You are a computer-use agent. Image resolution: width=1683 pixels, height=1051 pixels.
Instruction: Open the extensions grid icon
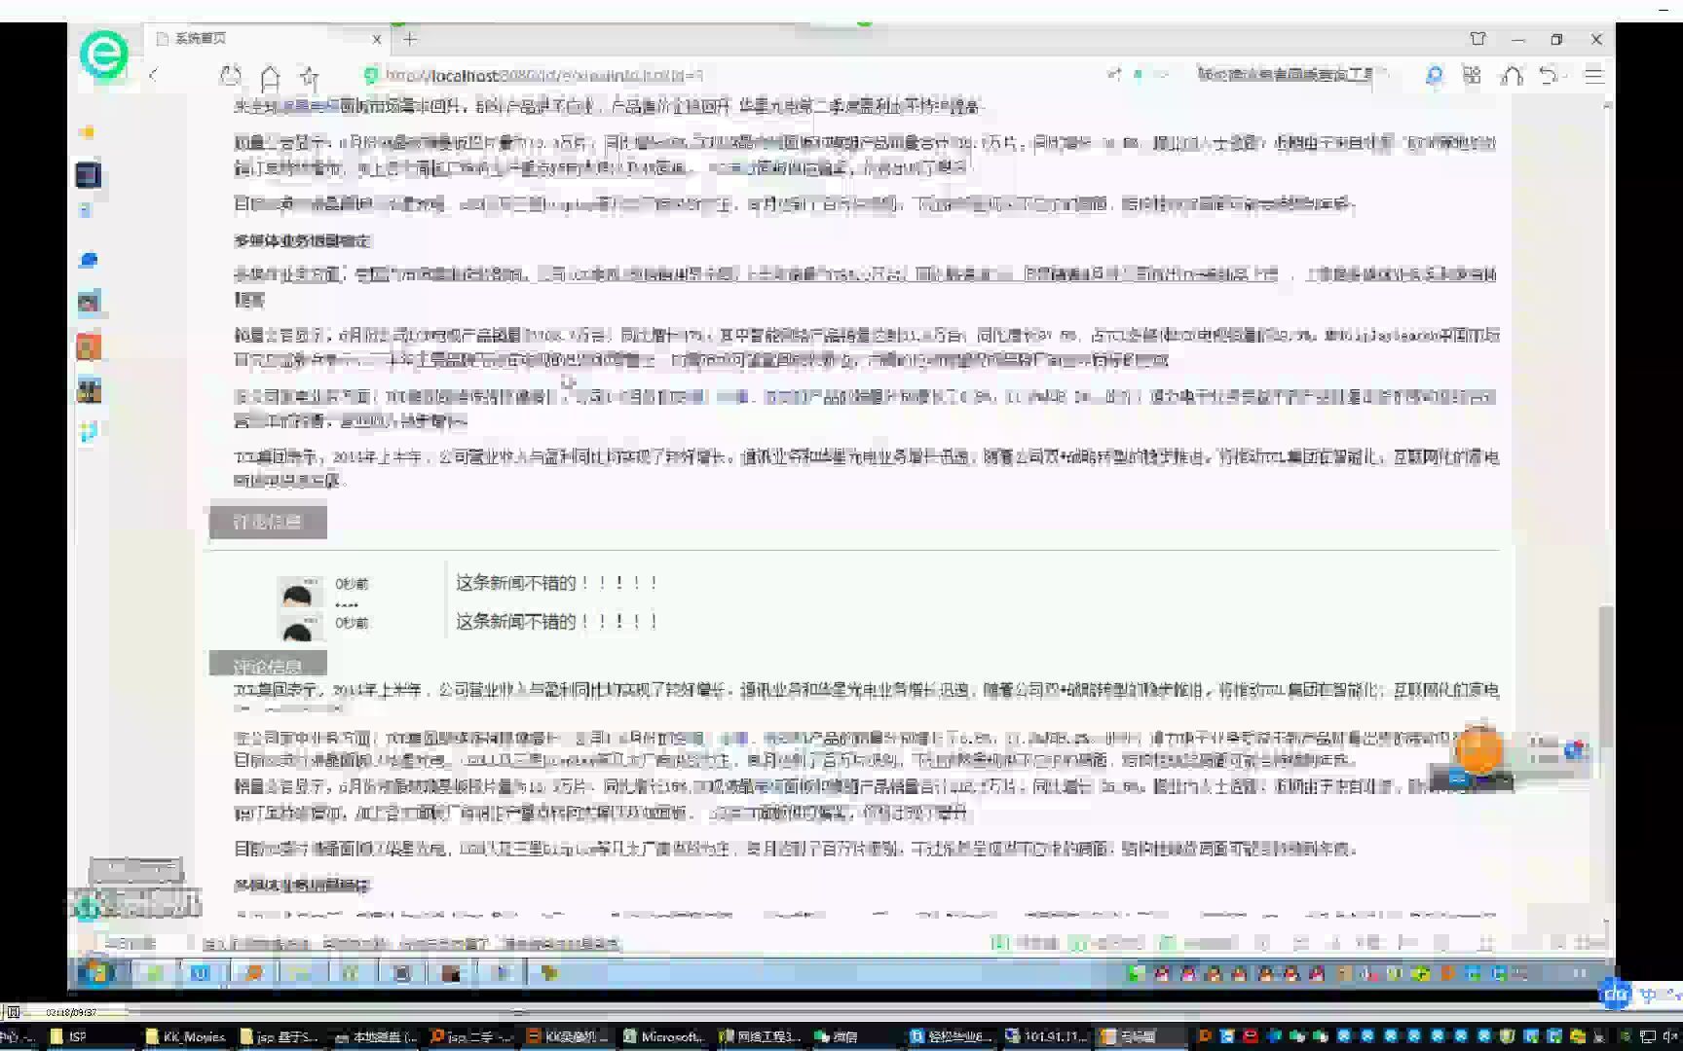point(1472,75)
